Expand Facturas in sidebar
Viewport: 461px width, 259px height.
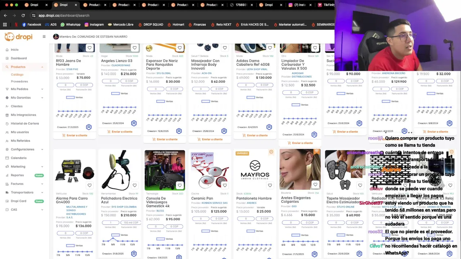click(42, 184)
